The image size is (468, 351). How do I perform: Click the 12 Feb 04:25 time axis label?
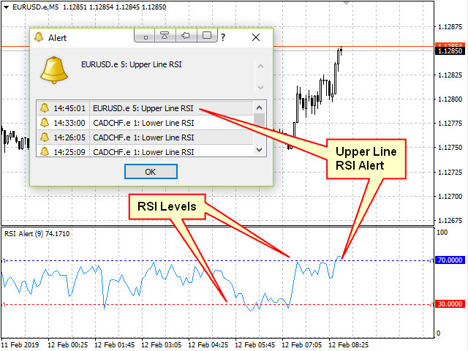208,345
